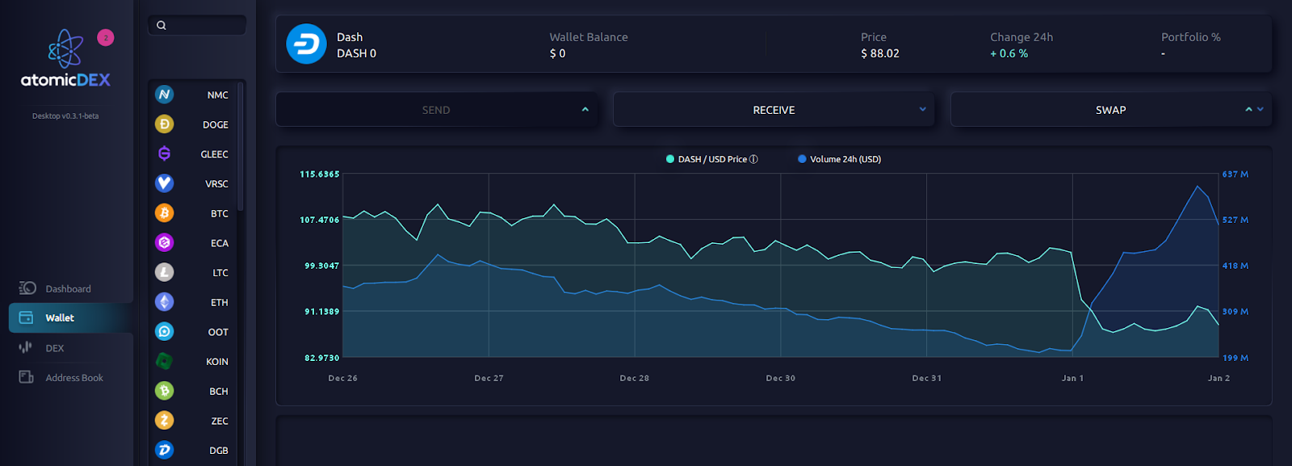
Task: Click the Dash logo in header
Action: 307,44
